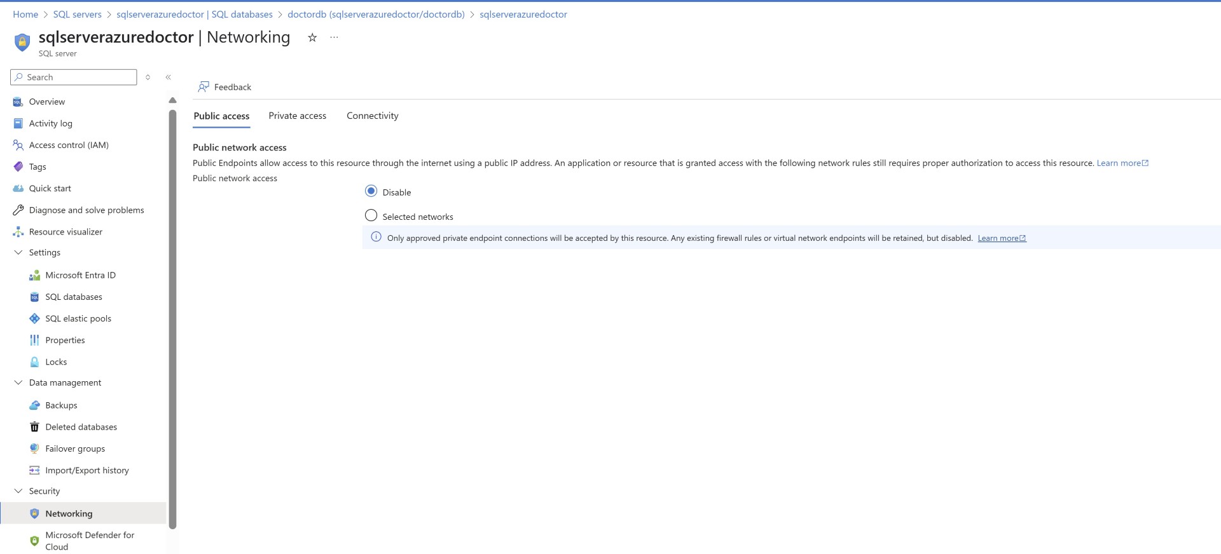Click the Networking shield icon in sidebar
1221x554 pixels.
pyautogui.click(x=34, y=513)
